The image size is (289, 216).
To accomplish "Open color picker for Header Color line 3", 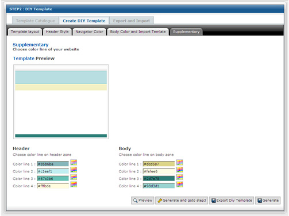I will 74,177.
